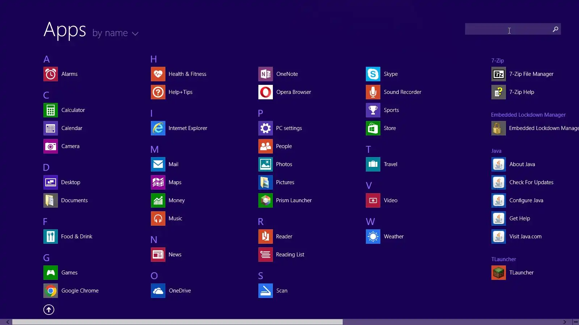Image resolution: width=579 pixels, height=325 pixels.
Task: Open Embedded Lockdown Manager padlock icon
Action: 499,128
